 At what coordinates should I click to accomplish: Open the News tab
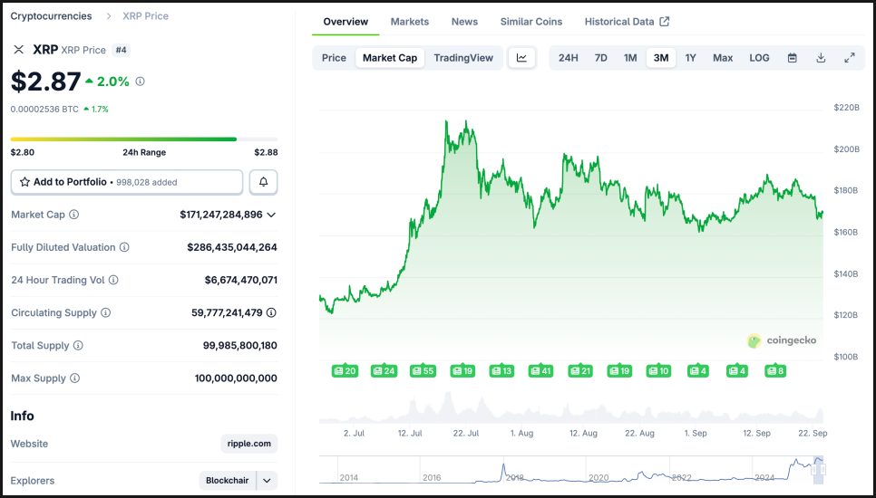tap(464, 22)
